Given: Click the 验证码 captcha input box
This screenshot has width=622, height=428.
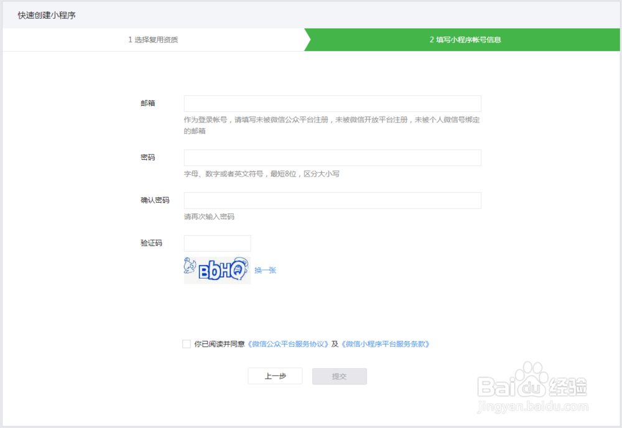Looking at the screenshot, I should click(217, 244).
